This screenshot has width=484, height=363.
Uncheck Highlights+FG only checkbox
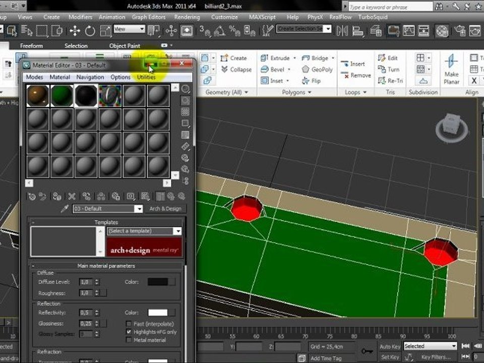[129, 332]
